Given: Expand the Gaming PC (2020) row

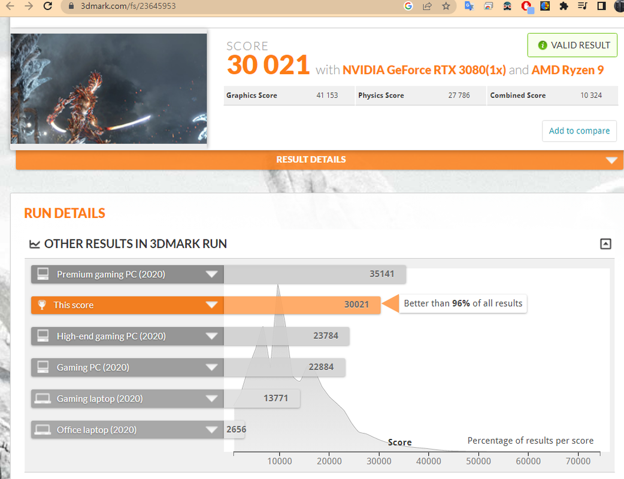Looking at the screenshot, I should 211,367.
